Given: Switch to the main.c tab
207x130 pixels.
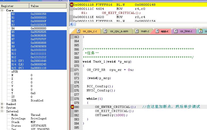Looking at the screenshot, I should point(142,31).
